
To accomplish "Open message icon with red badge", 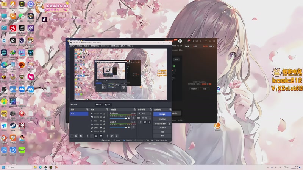I will click(188, 41).
